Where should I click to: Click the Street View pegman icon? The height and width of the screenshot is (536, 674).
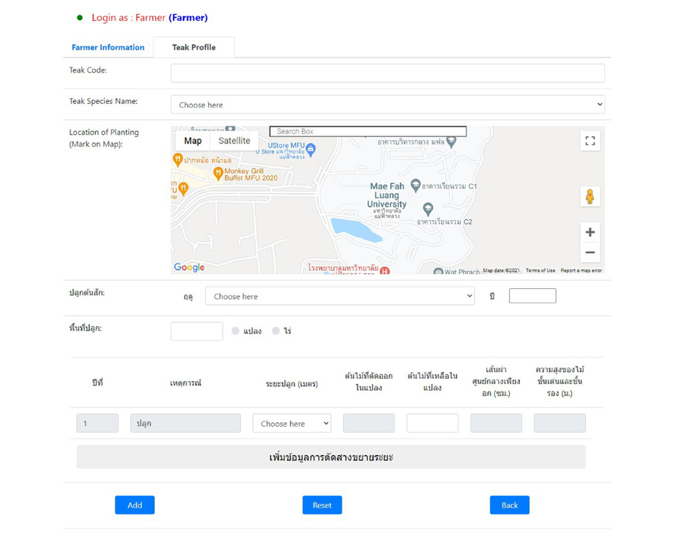[590, 197]
